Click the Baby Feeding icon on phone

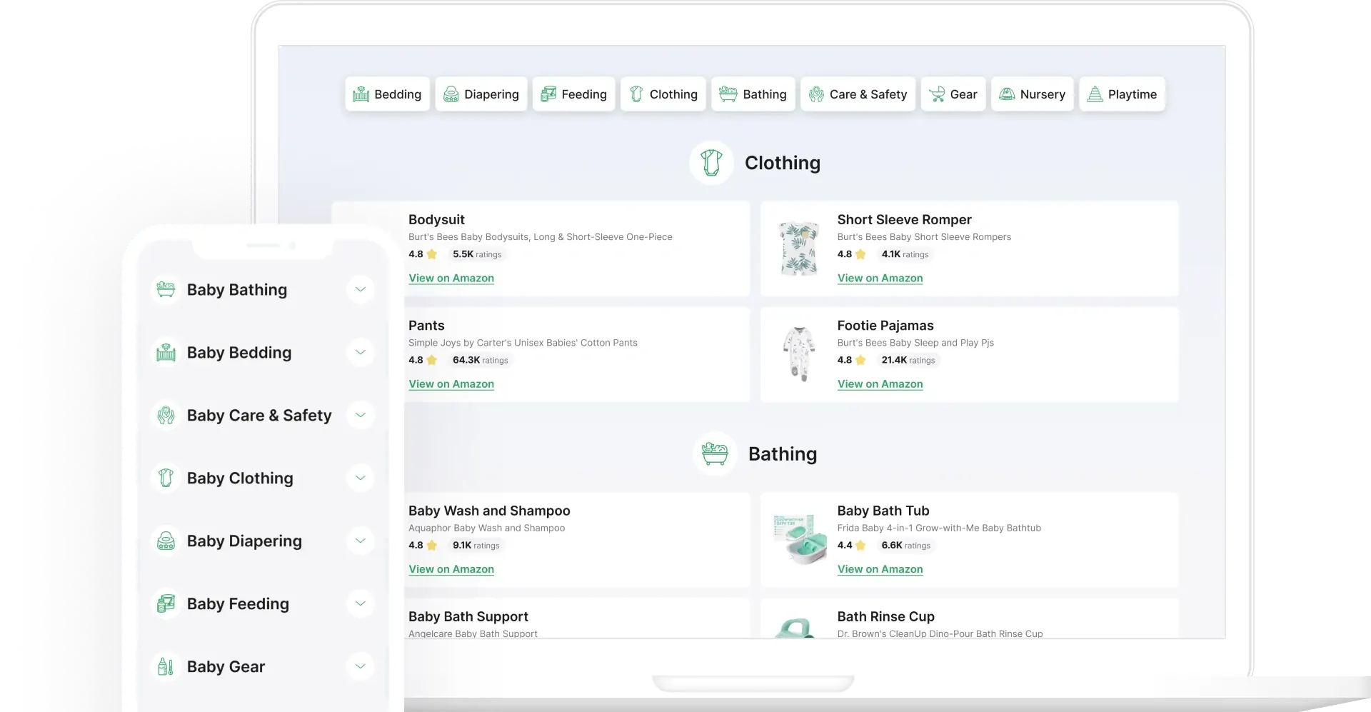coord(166,603)
